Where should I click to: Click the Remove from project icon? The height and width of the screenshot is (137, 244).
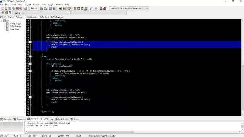[x=64, y=8]
